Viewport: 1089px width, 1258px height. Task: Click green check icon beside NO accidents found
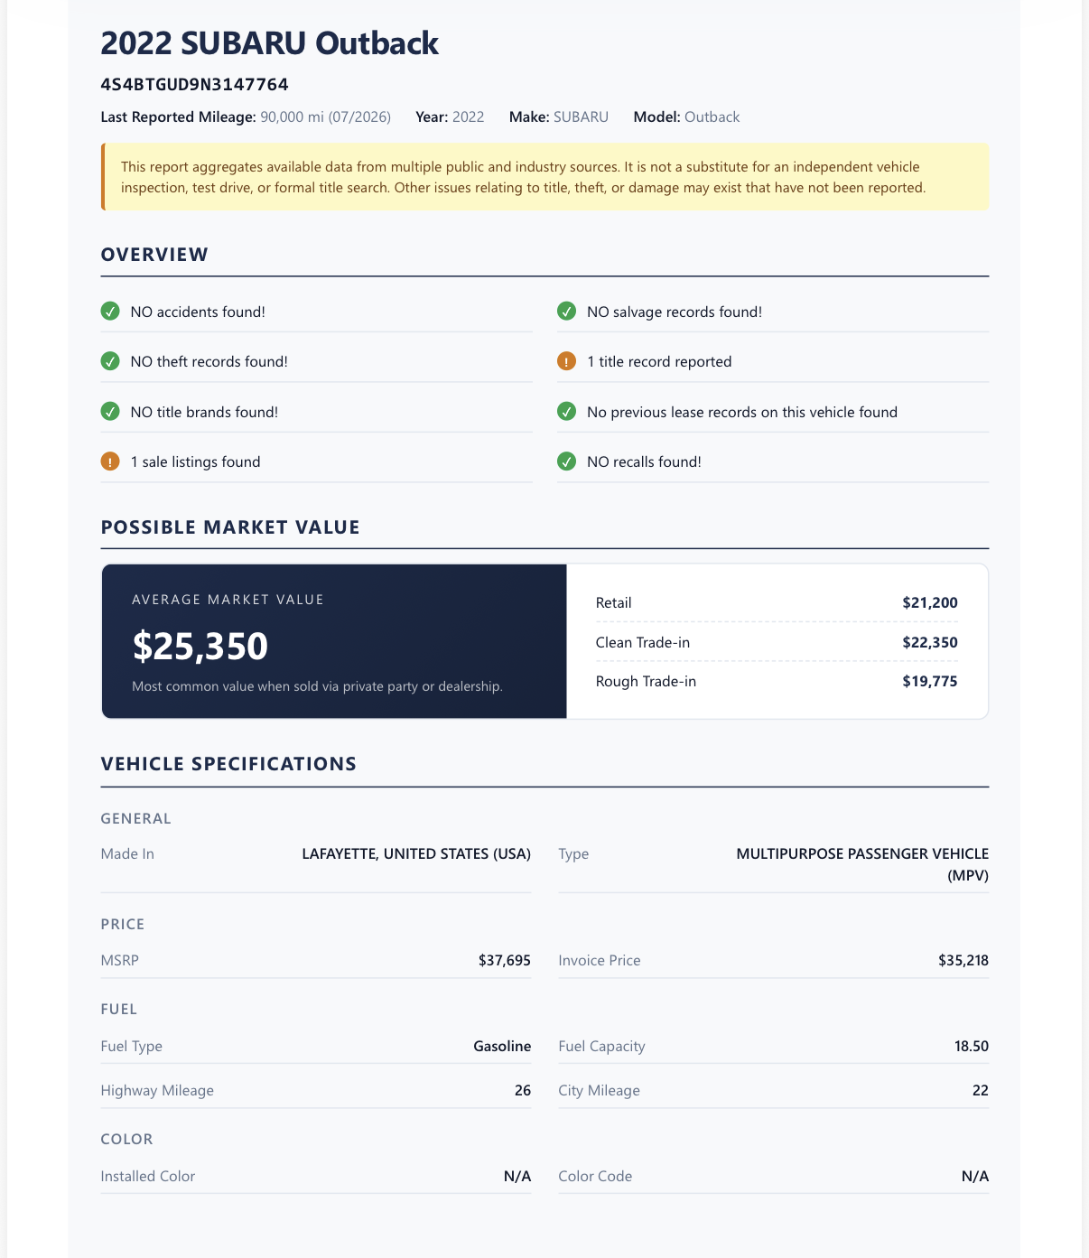pyautogui.click(x=110, y=312)
